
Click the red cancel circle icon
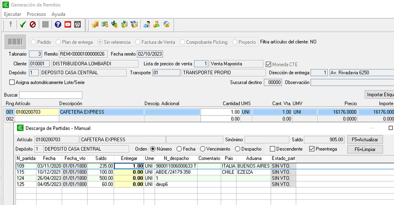click(32, 25)
